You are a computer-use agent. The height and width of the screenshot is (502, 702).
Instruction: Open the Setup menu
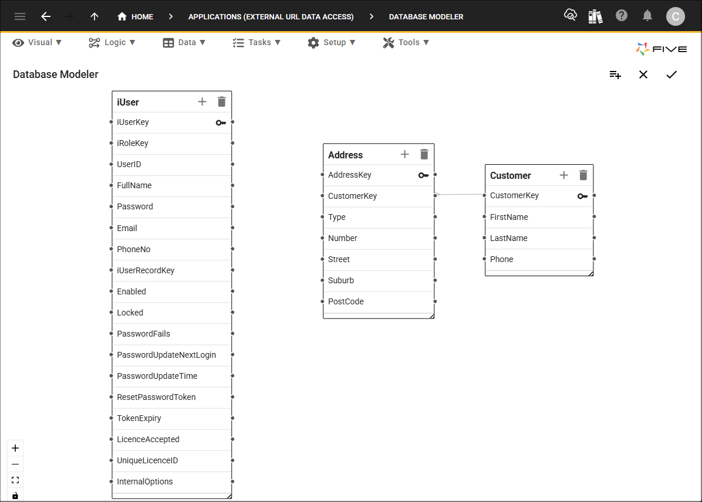pyautogui.click(x=332, y=42)
